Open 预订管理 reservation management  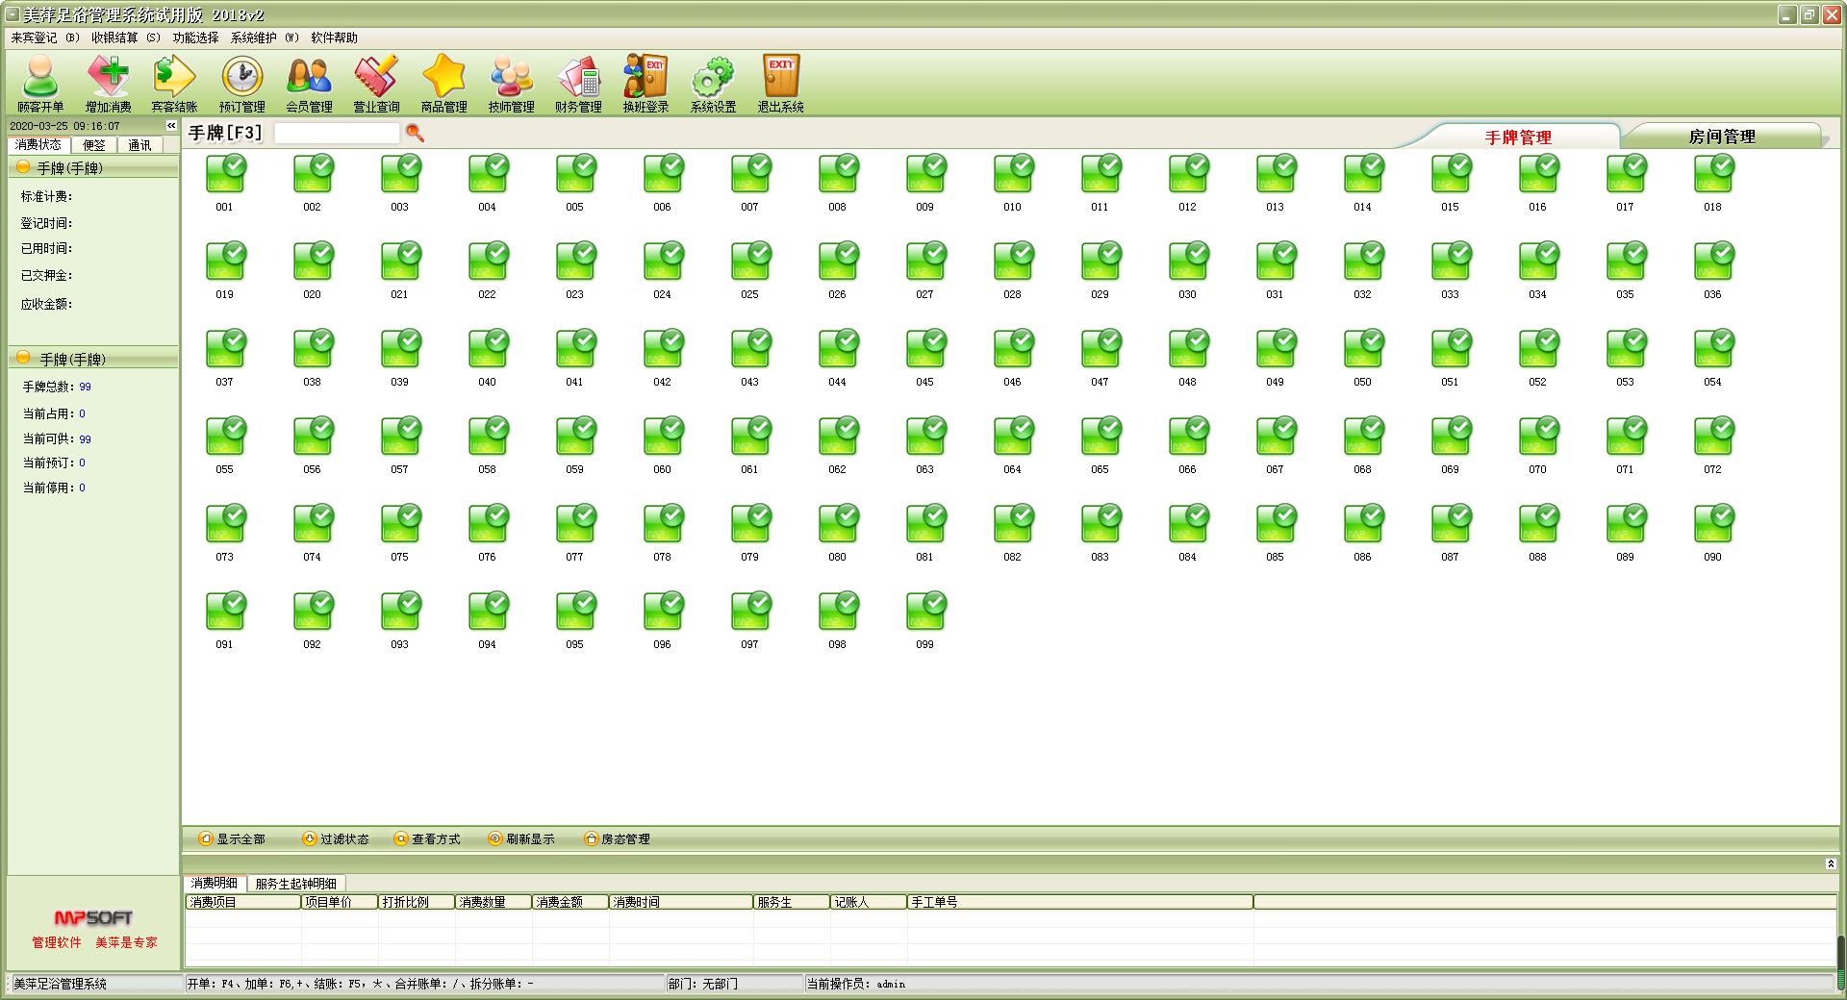tap(241, 83)
